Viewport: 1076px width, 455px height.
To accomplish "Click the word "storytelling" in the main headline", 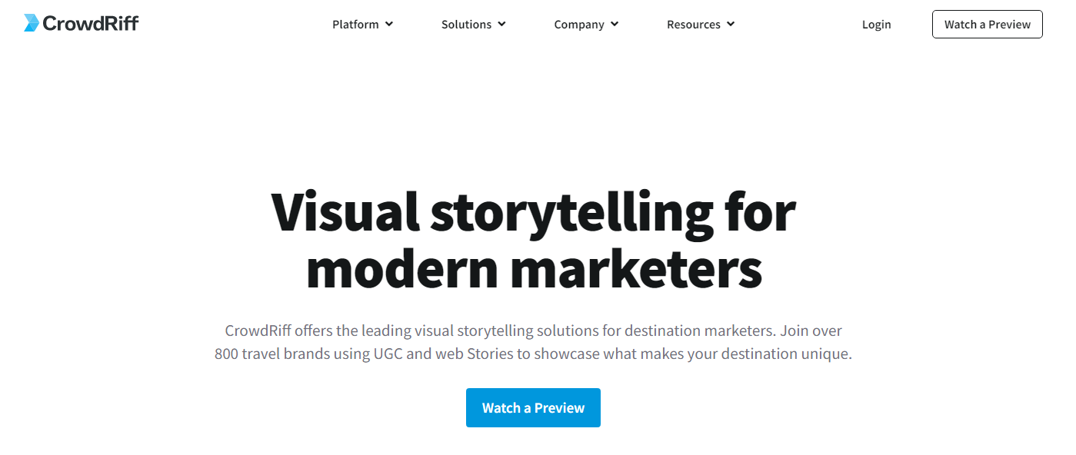I will click(571, 212).
